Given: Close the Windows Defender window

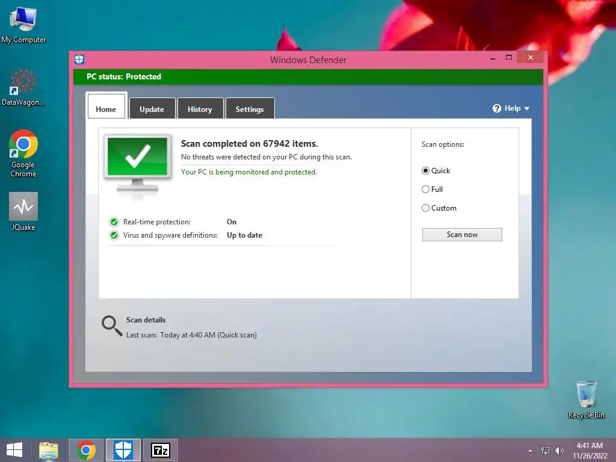Looking at the screenshot, I should tap(531, 58).
